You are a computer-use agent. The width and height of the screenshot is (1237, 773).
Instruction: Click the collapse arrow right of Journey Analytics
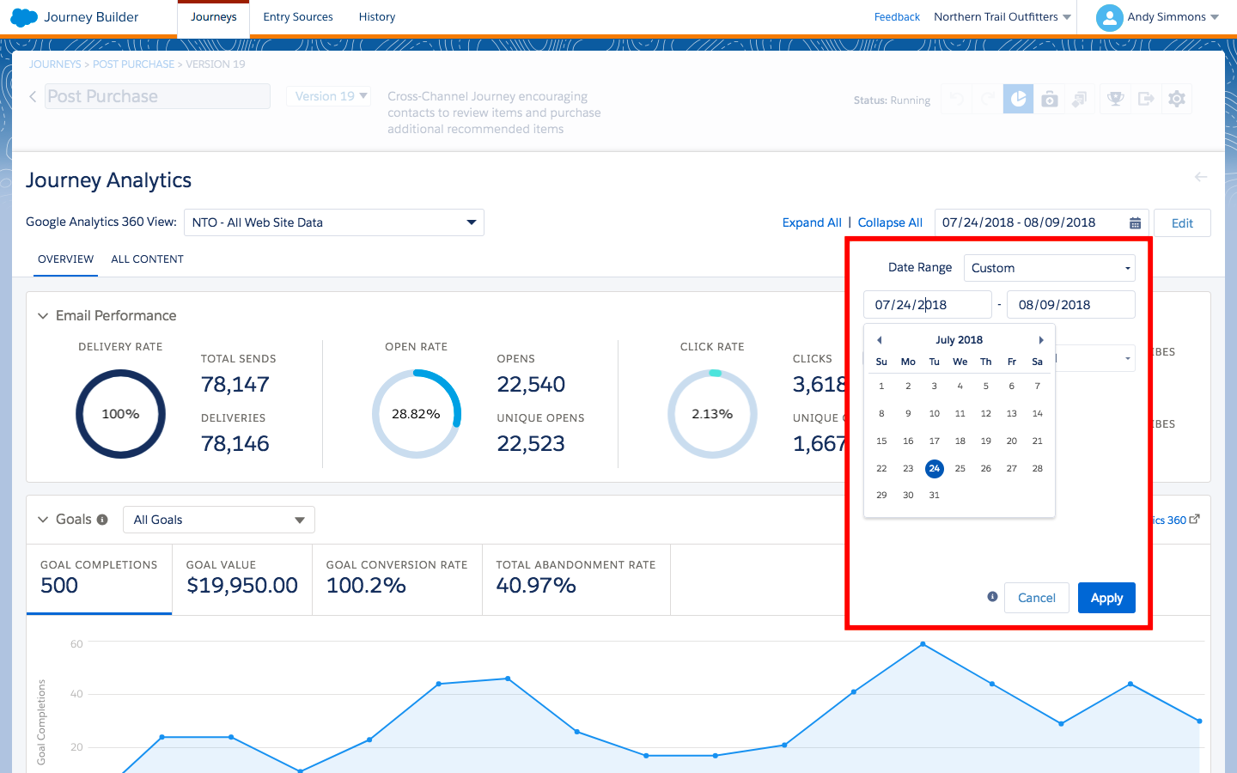click(1201, 177)
